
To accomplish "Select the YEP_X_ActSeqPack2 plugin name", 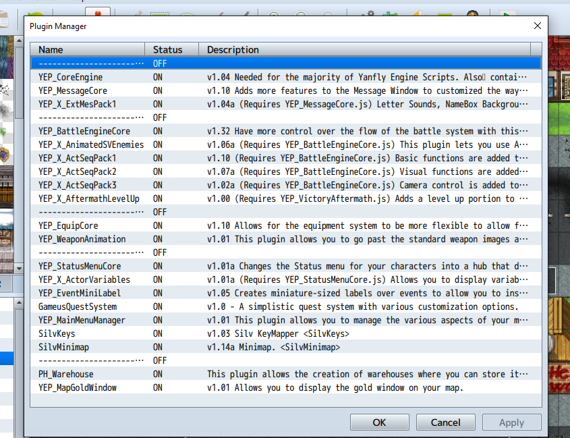I will click(78, 171).
